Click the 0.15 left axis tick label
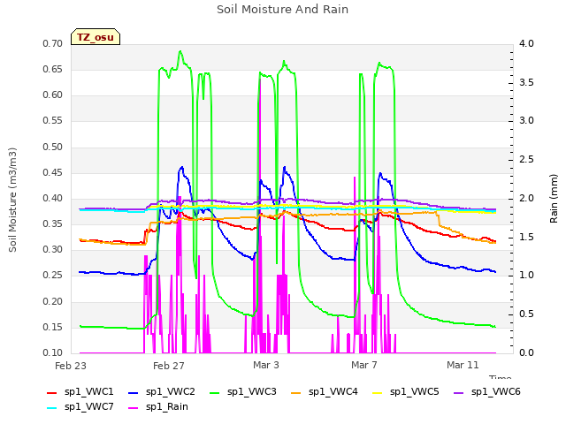Screen dimensions: 566x424 53,328
